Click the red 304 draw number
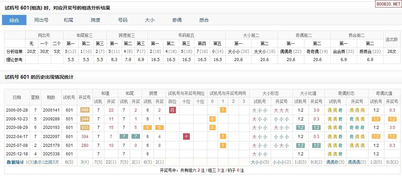This screenshot has height=176, width=402. coord(85,137)
